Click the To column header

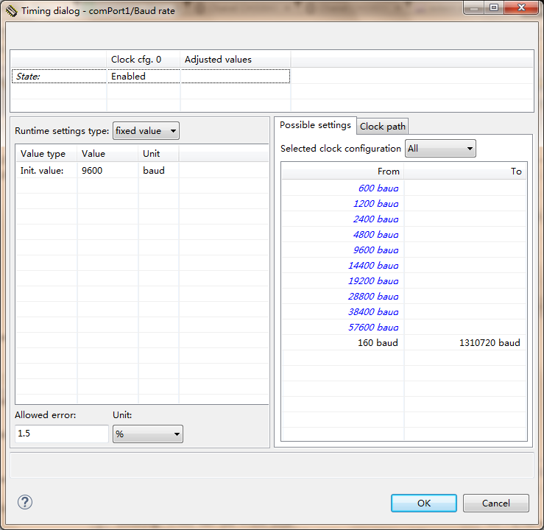click(465, 172)
